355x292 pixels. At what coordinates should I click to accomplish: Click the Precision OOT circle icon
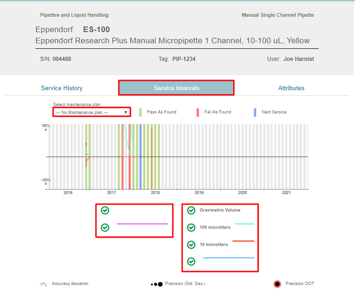click(277, 284)
